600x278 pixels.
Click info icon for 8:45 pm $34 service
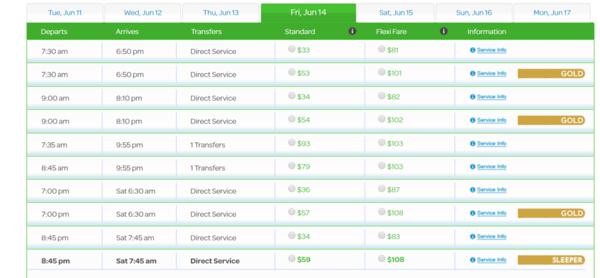click(473, 237)
